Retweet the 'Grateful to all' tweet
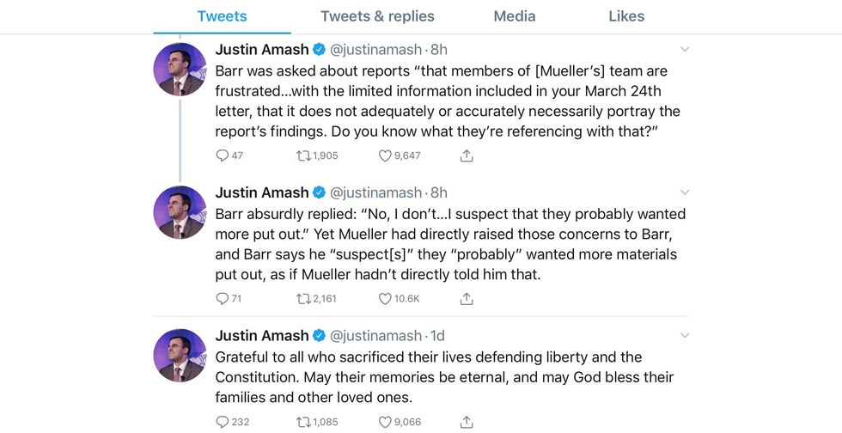 pos(303,422)
